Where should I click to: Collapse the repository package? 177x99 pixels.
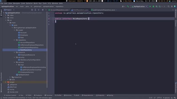click(14, 40)
